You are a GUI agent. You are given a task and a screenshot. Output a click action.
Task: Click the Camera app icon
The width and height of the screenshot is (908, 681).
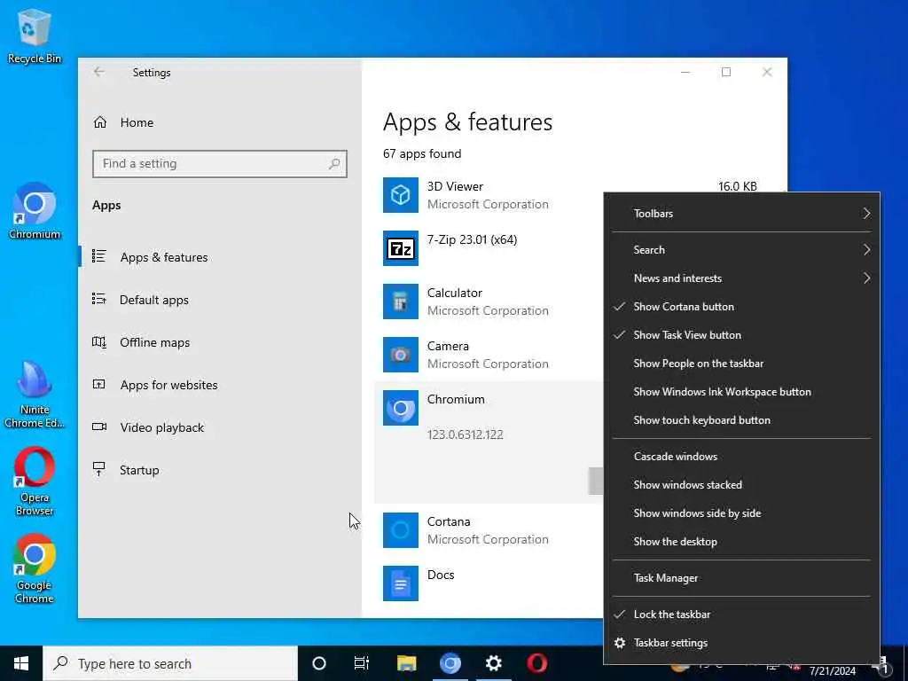tap(400, 355)
